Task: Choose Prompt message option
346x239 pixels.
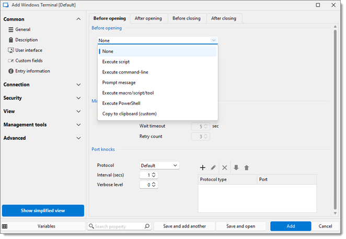Action: (x=157, y=82)
